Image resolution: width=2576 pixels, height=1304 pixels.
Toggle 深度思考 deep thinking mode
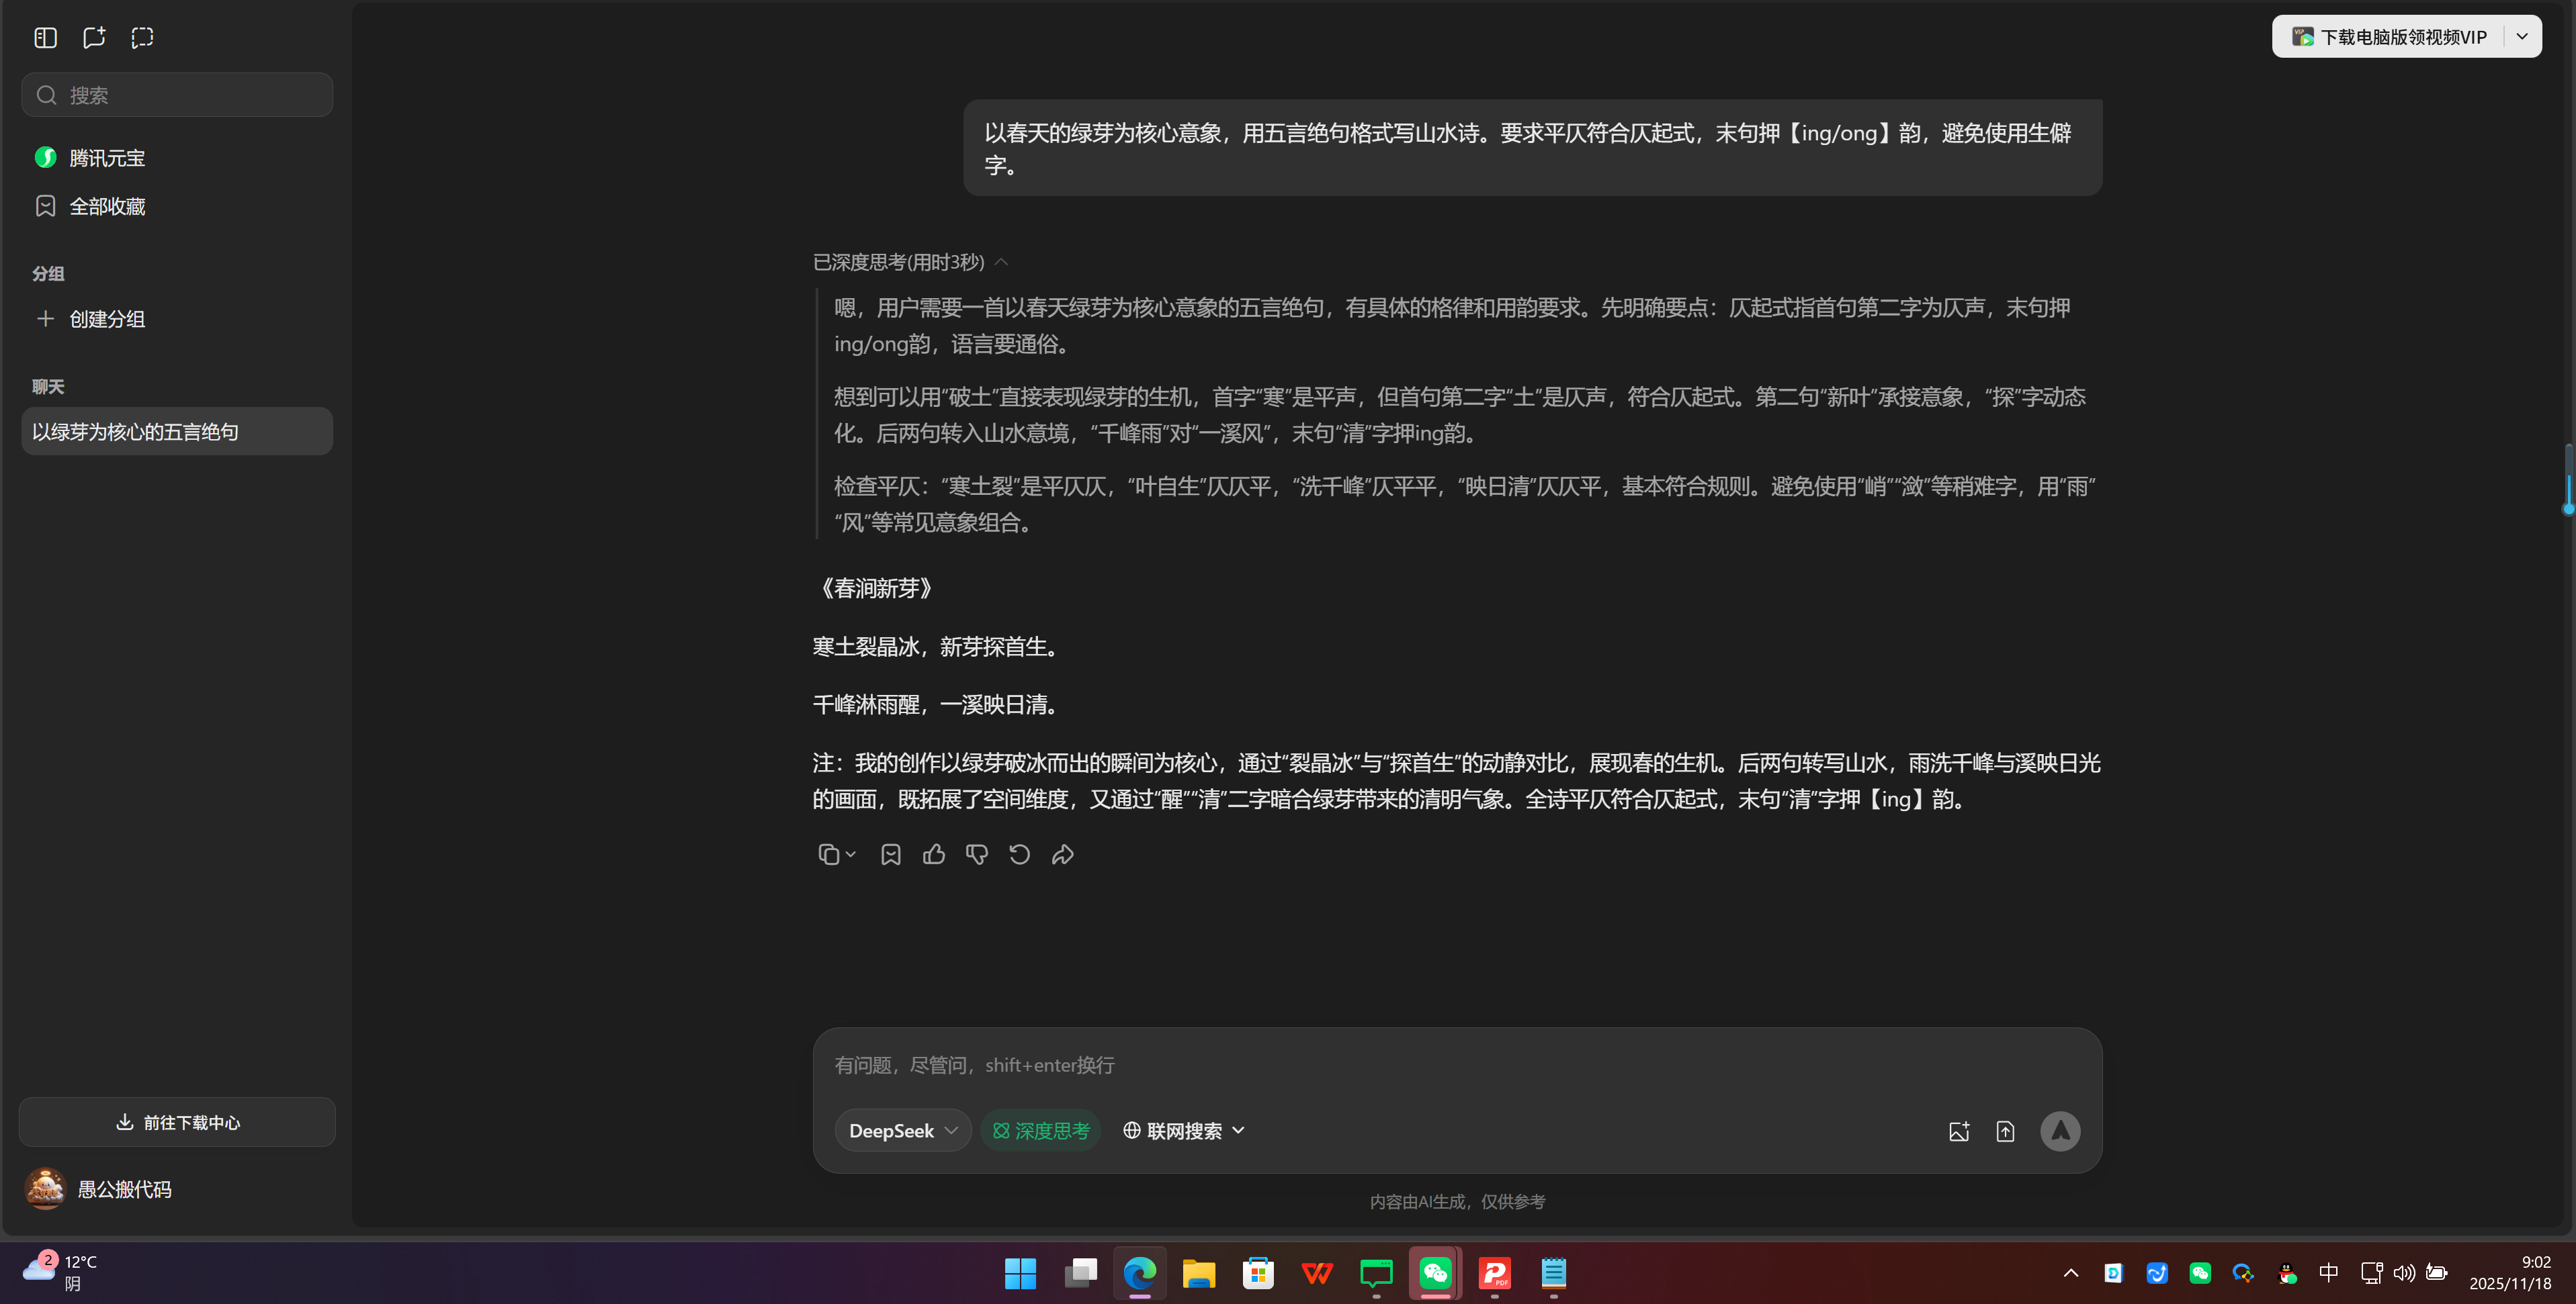[1041, 1130]
